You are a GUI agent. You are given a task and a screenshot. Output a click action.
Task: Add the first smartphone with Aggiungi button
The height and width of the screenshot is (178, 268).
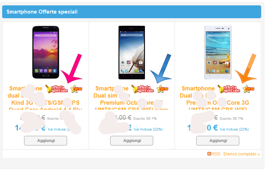pyautogui.click(x=46, y=141)
